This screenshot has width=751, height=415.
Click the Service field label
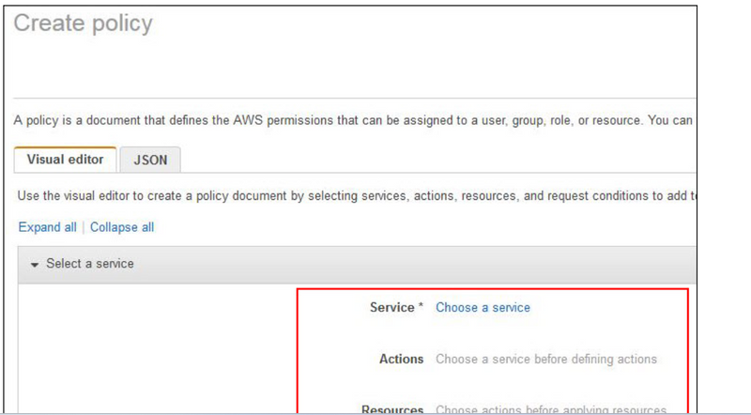click(x=391, y=307)
